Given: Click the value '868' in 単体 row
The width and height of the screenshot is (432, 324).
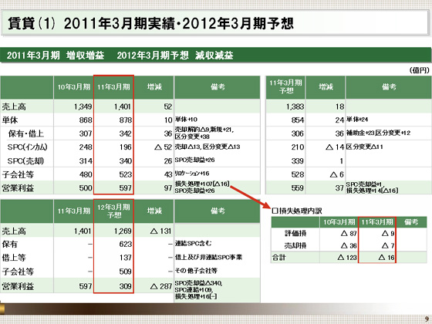Looking at the screenshot, I should tap(86, 120).
